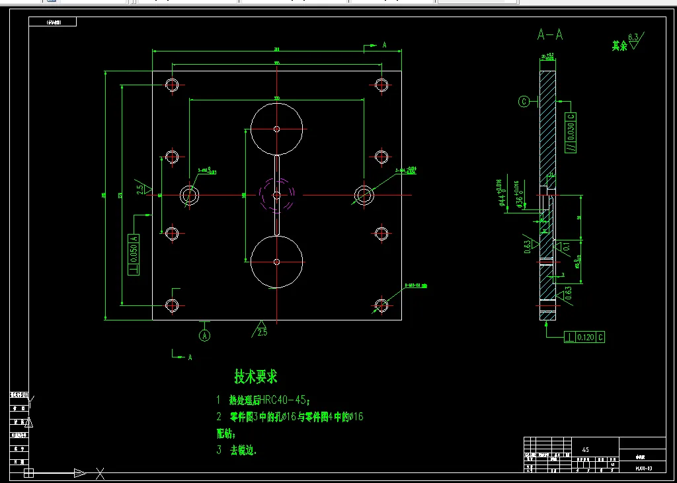Click the 去锐边 note line
677x483 pixels.
pos(237,450)
